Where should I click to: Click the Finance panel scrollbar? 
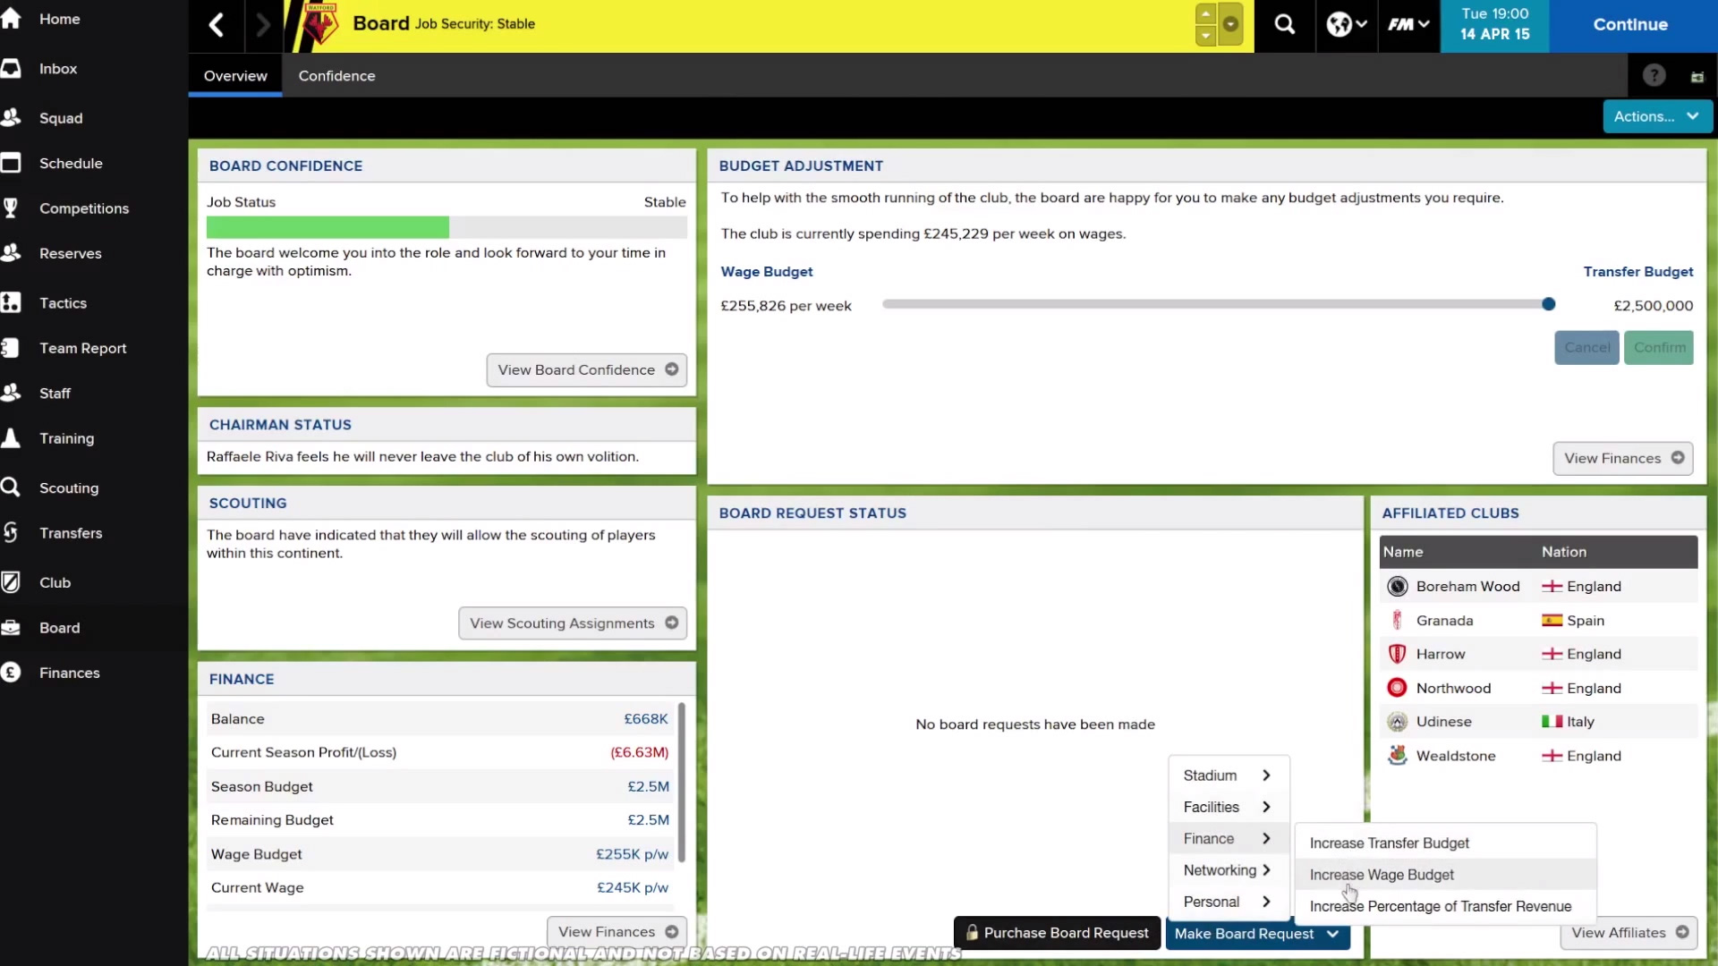(682, 783)
